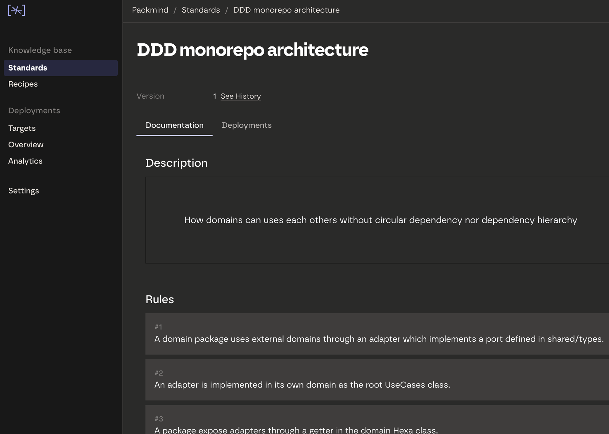Switch to the Deployments tab
Viewport: 609px width, 434px height.
click(247, 125)
